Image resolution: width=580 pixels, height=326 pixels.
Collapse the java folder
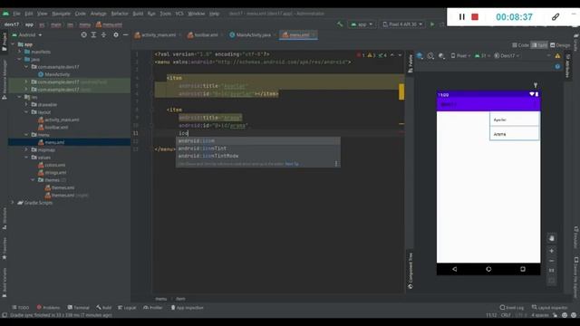(x=20, y=59)
